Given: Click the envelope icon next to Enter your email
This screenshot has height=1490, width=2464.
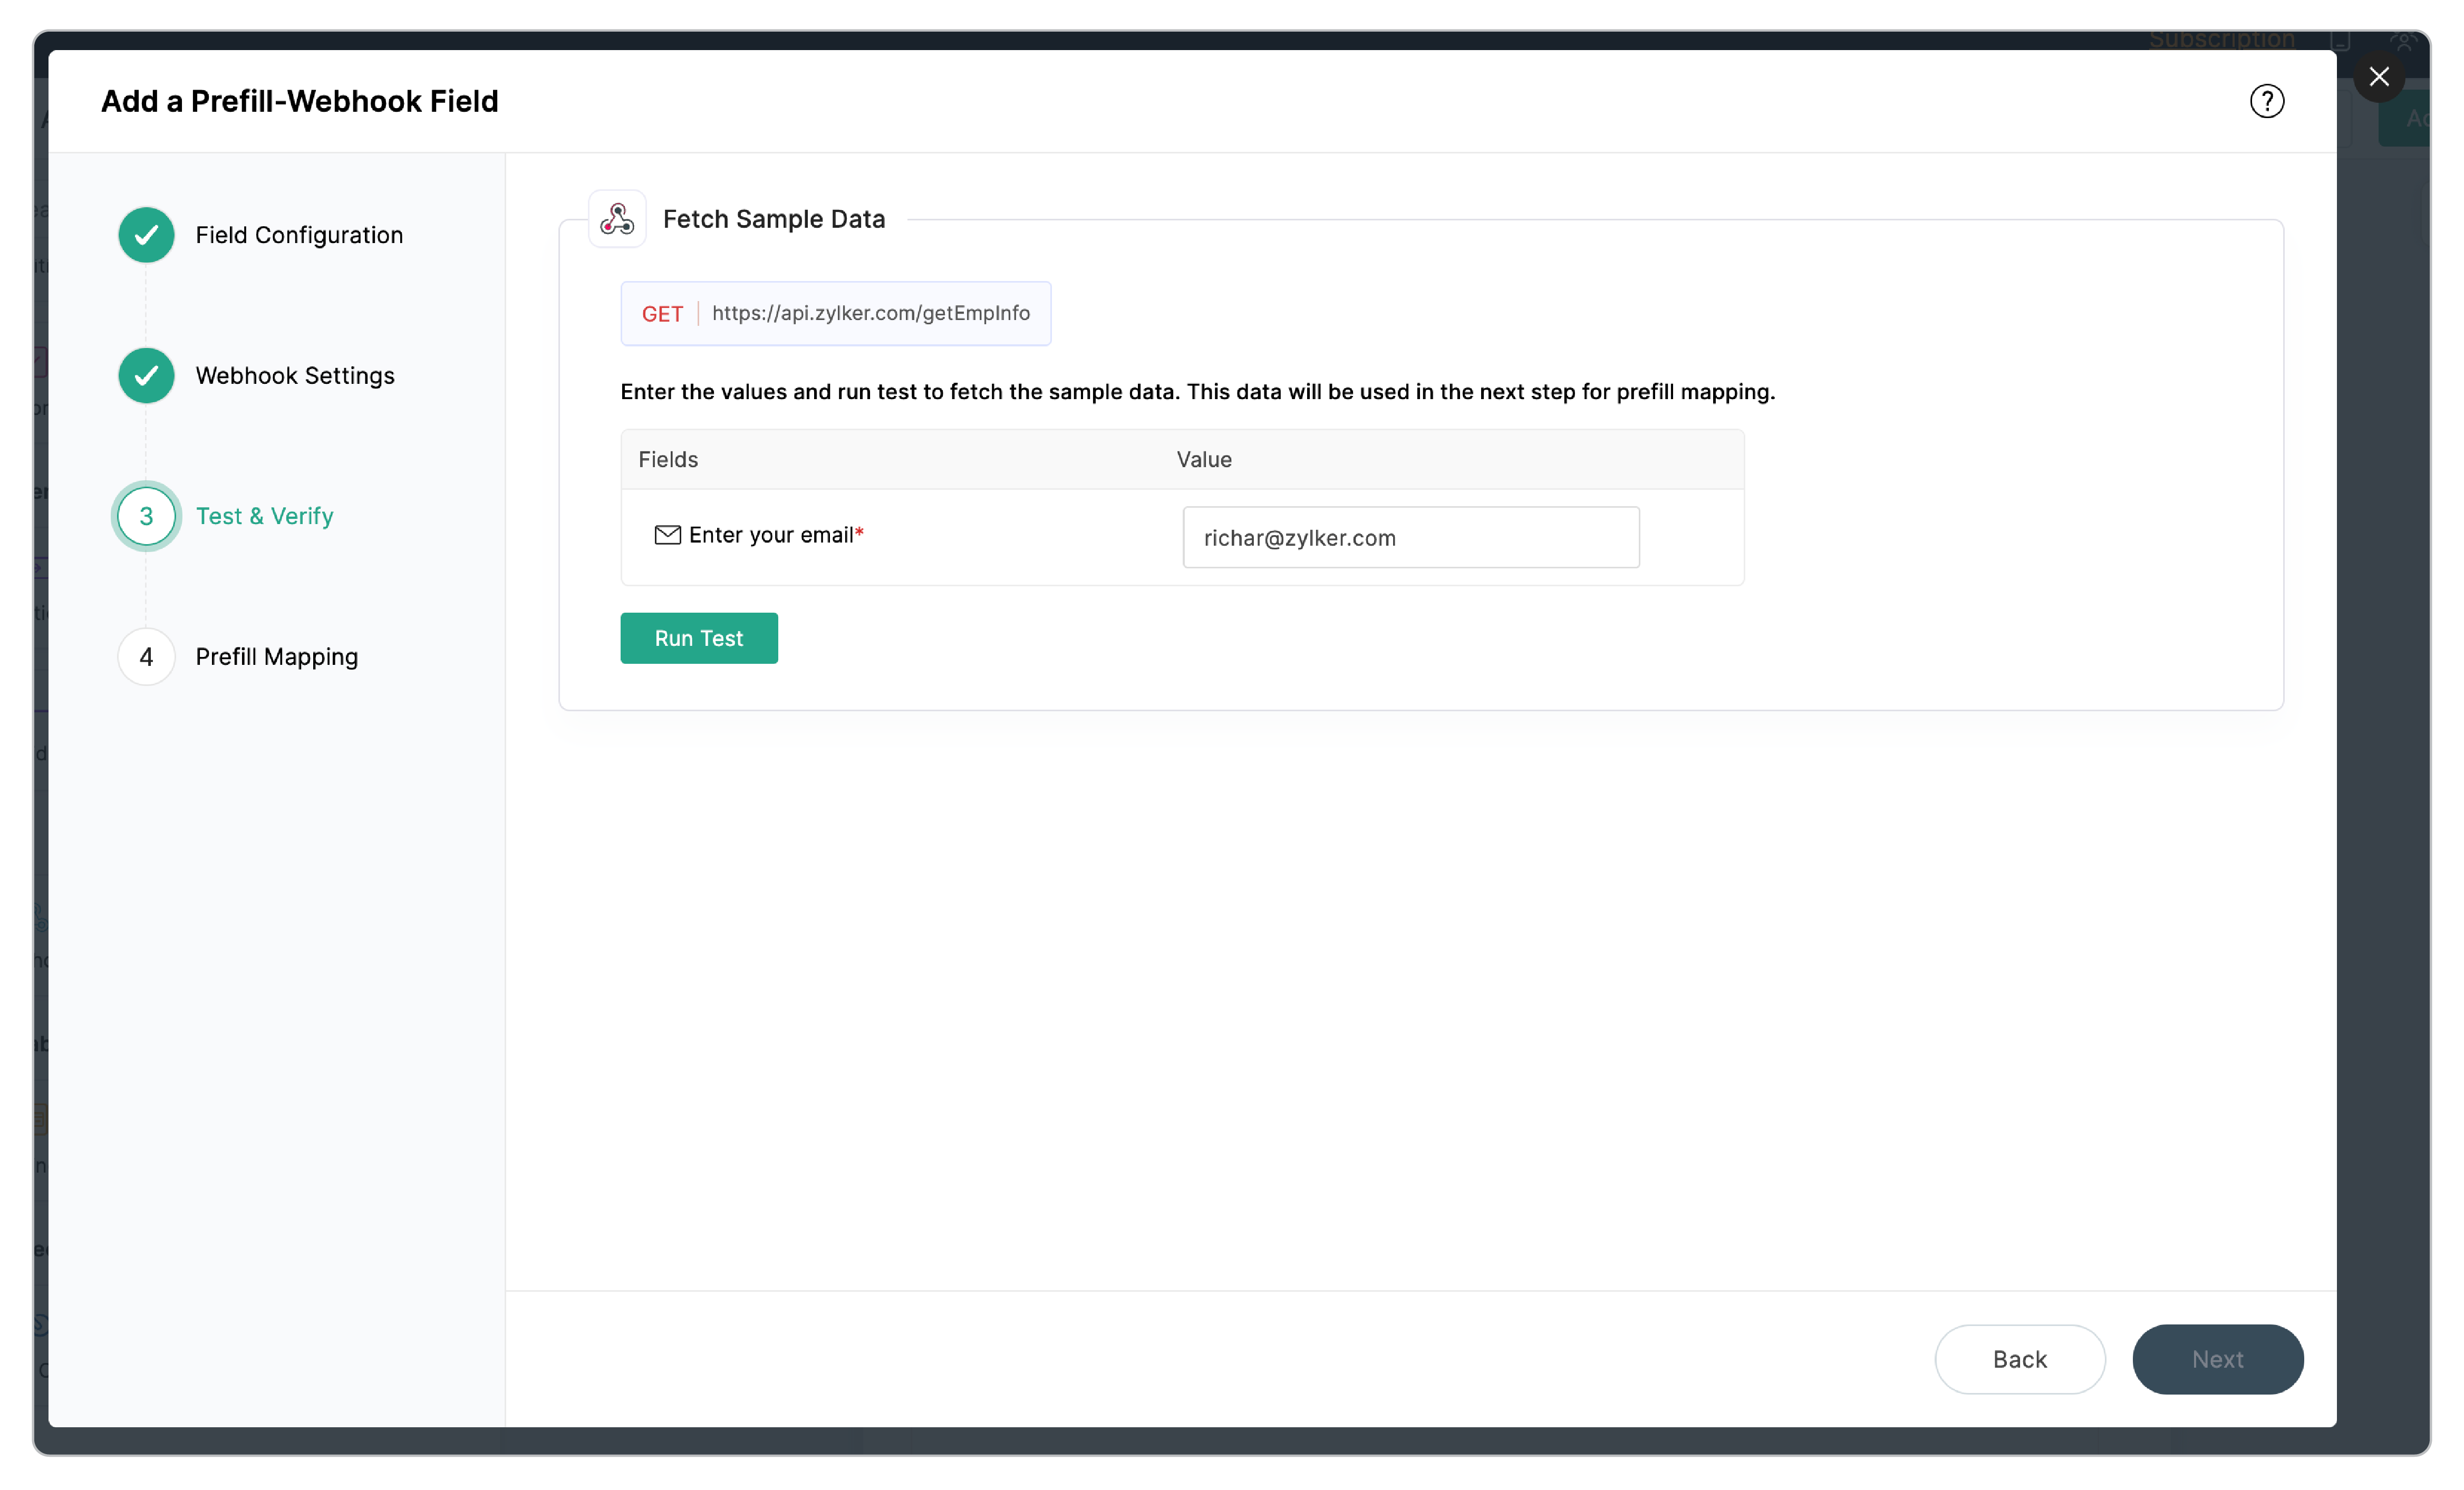Looking at the screenshot, I should click(x=668, y=535).
